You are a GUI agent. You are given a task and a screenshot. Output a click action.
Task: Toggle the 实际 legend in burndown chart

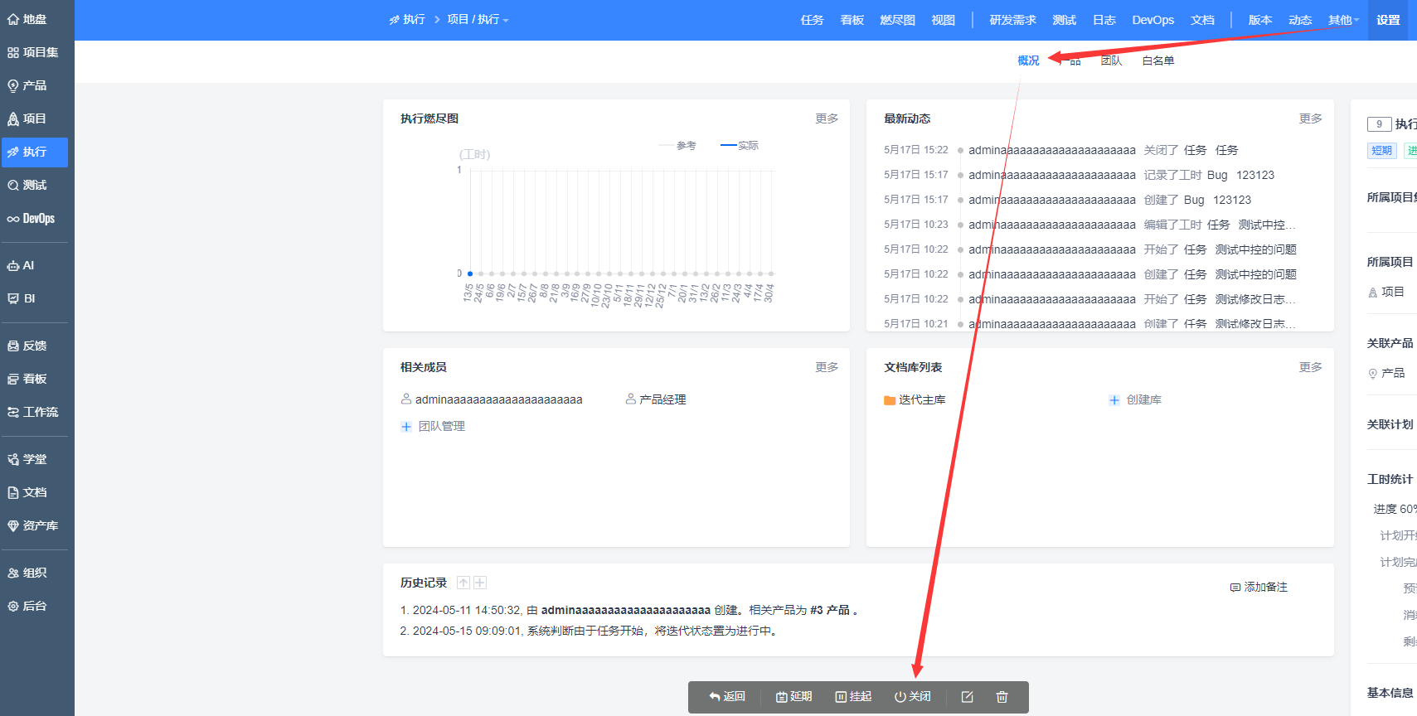tap(740, 146)
